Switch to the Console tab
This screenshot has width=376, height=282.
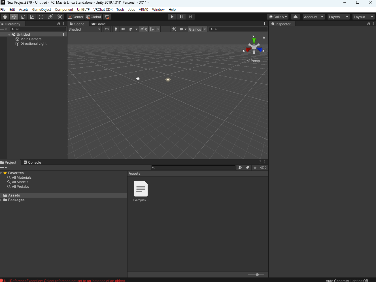click(x=32, y=162)
